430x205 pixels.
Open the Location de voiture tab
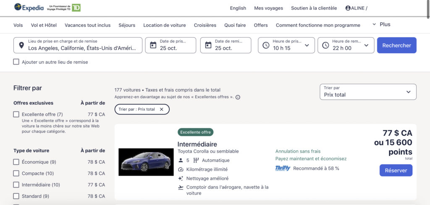click(164, 25)
